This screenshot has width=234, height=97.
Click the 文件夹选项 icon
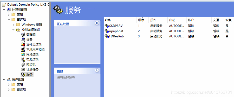[23, 44]
